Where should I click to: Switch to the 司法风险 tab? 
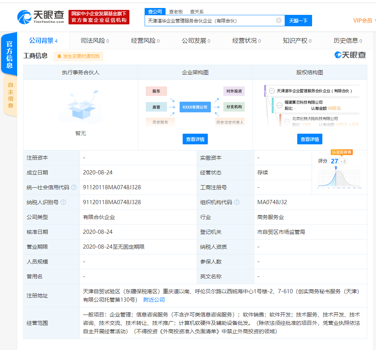point(92,40)
